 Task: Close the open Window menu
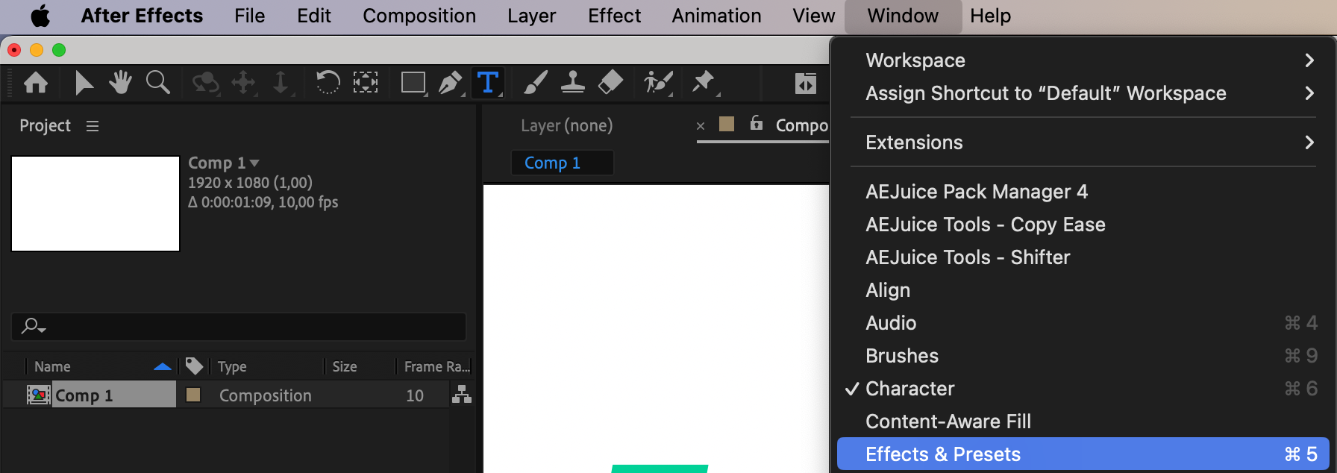click(904, 16)
